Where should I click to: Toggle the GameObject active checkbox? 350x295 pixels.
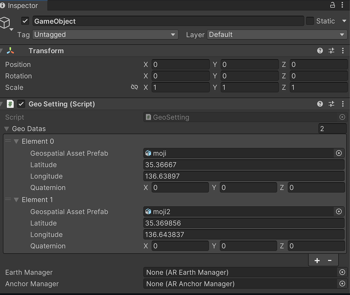25,21
